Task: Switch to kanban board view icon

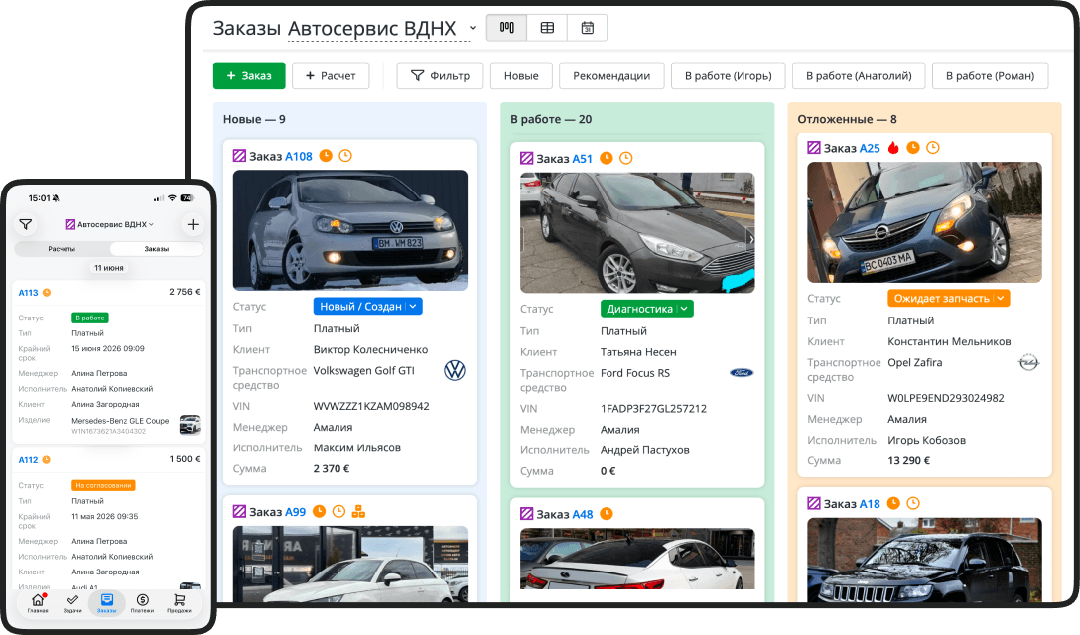Action: coord(507,28)
